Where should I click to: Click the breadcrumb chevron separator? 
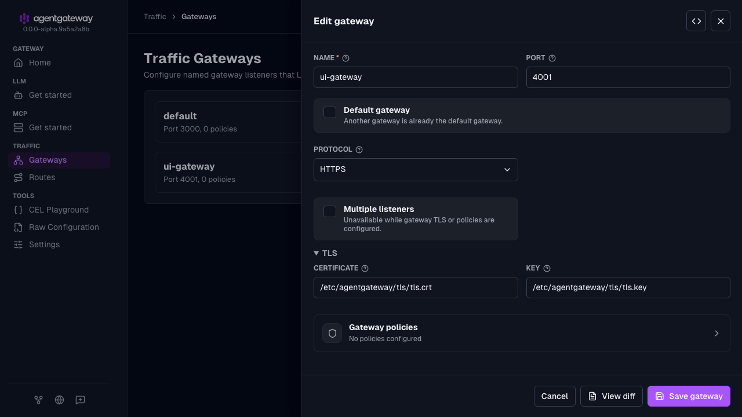(x=174, y=17)
